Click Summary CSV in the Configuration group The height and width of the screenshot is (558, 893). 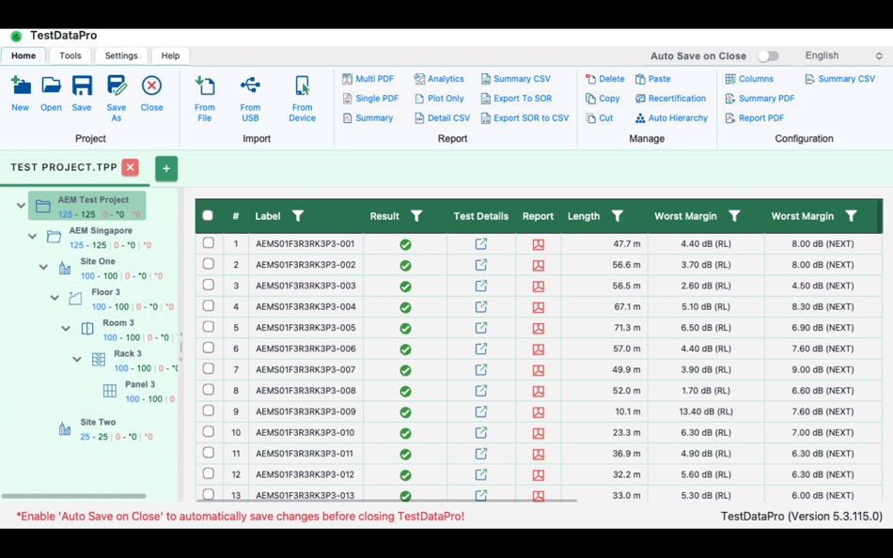[840, 79]
